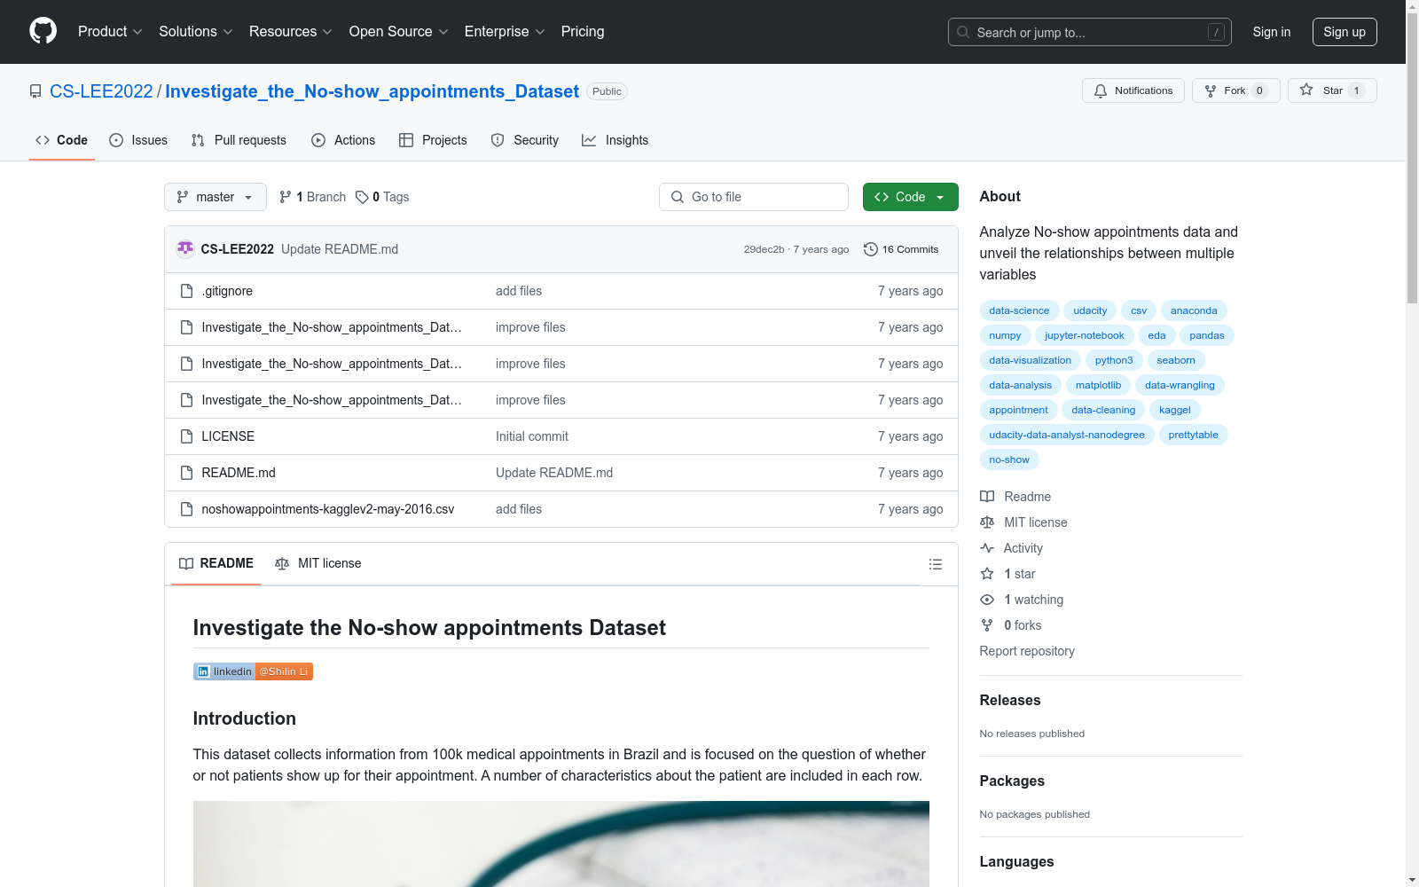Open the jupyter-notebook topic tag
1419x887 pixels.
point(1084,335)
